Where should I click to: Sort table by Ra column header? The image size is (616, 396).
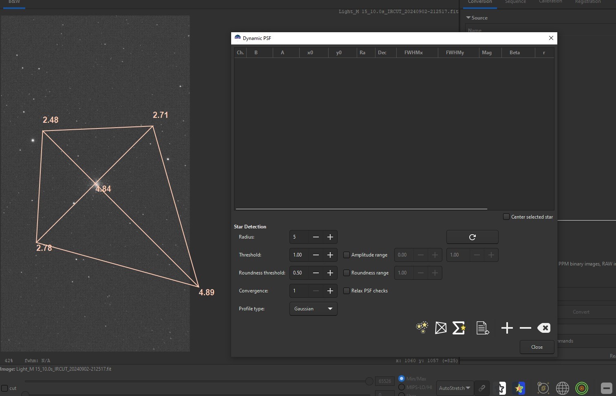(x=366, y=53)
